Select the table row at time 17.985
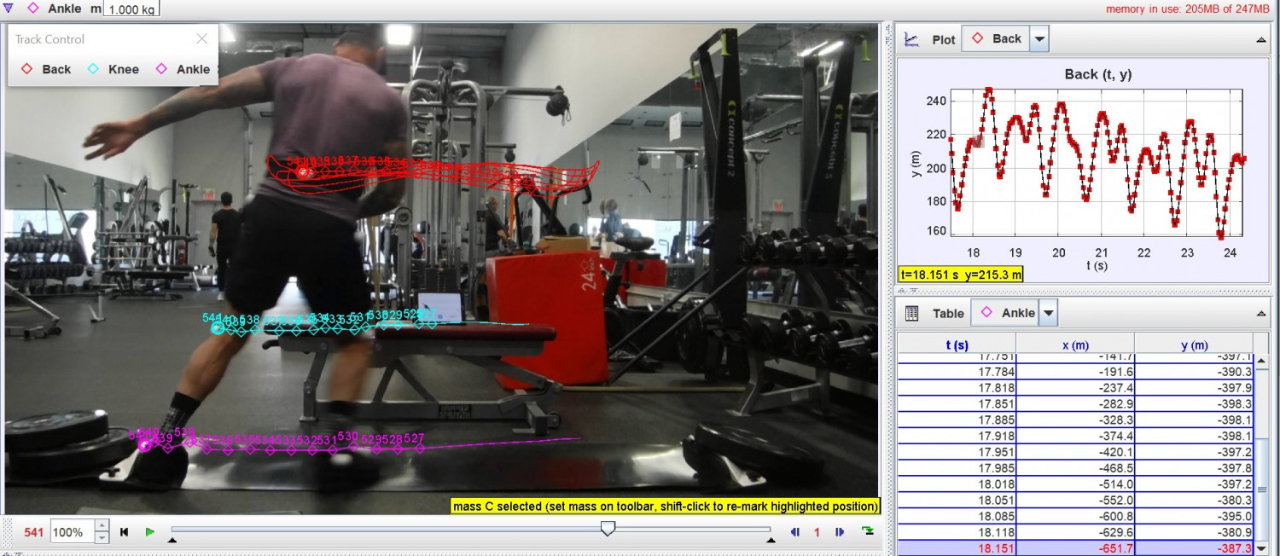 click(1075, 467)
